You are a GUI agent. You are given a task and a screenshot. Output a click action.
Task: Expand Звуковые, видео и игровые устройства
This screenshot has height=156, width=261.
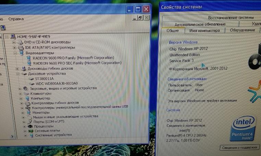pyautogui.click(x=20, y=89)
